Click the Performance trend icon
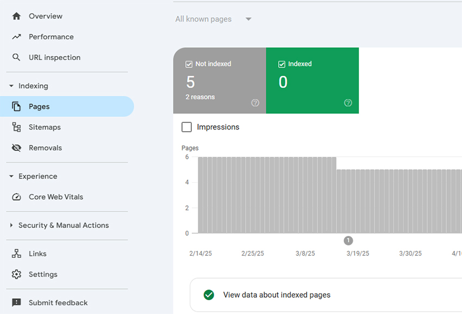Image resolution: width=462 pixels, height=314 pixels. (x=16, y=37)
